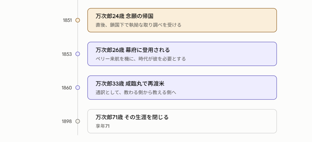312x142 pixels.
Task: Open the 万次郎71歳 その生涯を閉じる heading
Action: tap(132, 117)
